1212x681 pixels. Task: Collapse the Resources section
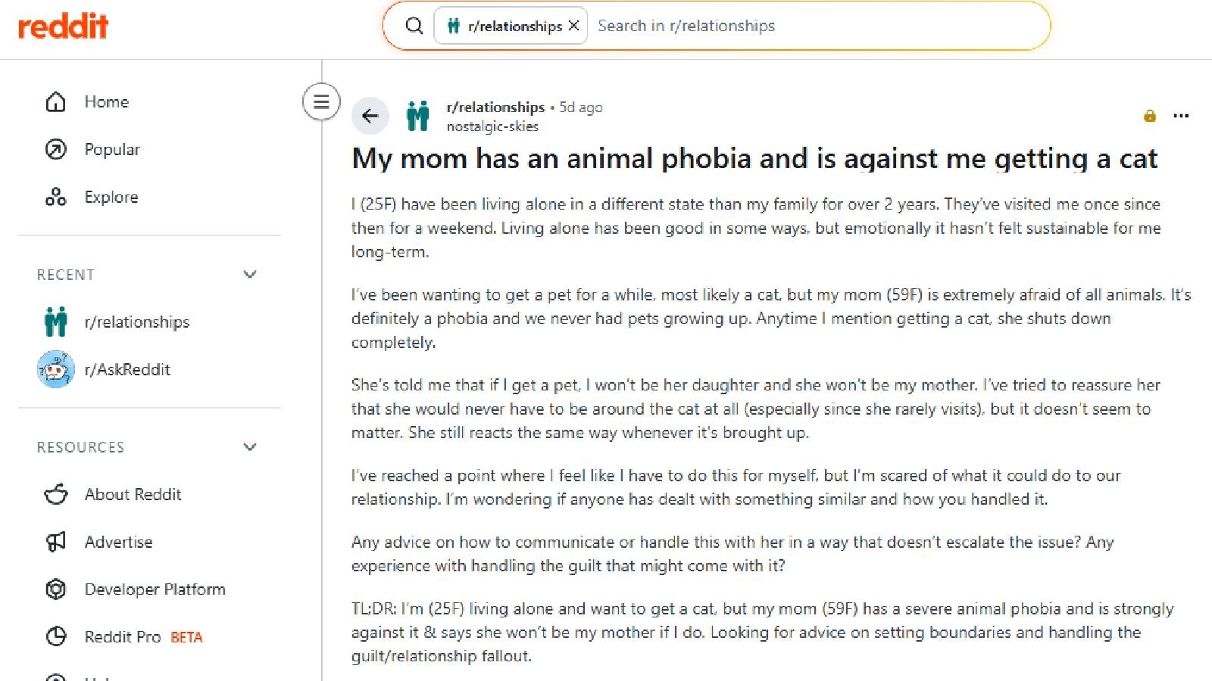pos(250,447)
